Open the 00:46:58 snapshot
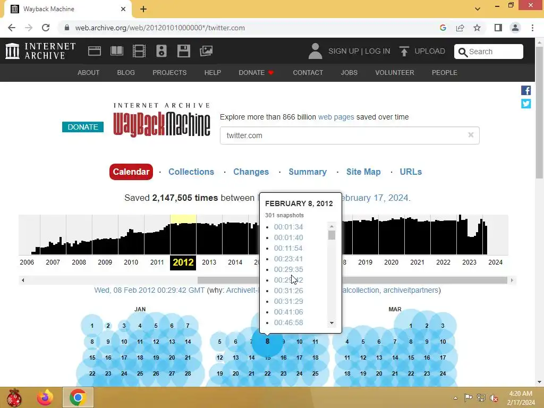544x408 pixels. tap(288, 322)
